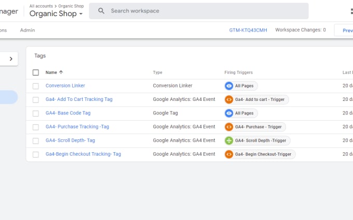
Task: Check the Ga4-Begin Checkout Tracking- Tag checkbox
Action: pyautogui.click(x=36, y=154)
